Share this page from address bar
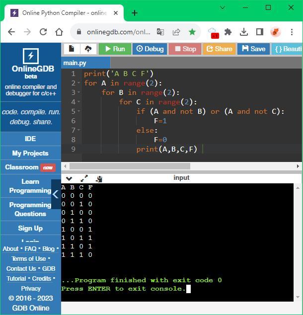The width and height of the screenshot is (303, 315). (176, 32)
